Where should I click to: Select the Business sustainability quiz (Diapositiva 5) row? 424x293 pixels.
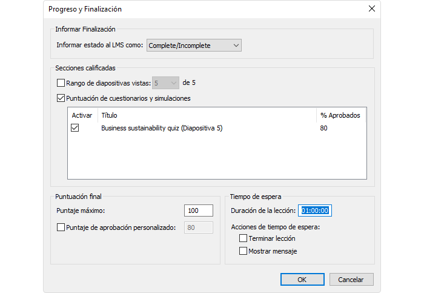pyautogui.click(x=217, y=128)
